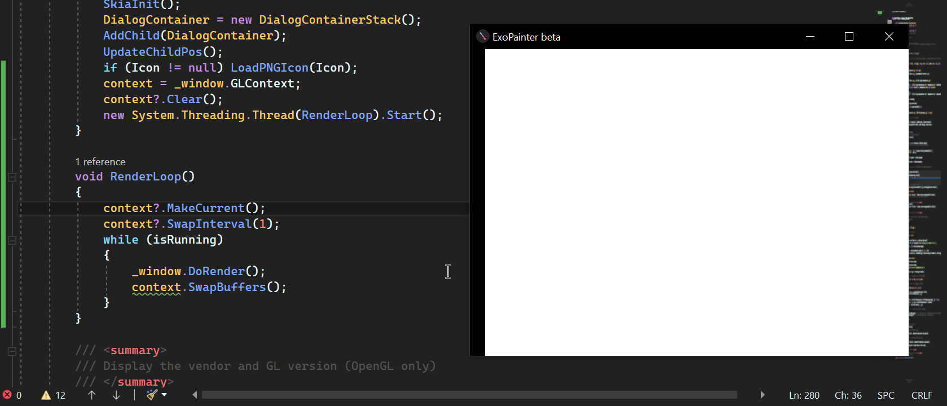Click the code minimap on the right

(x=926, y=186)
